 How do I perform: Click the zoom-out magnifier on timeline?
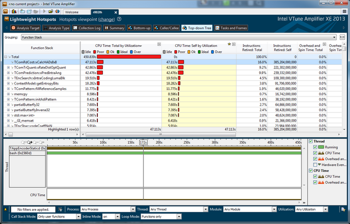[x=36, y=142]
